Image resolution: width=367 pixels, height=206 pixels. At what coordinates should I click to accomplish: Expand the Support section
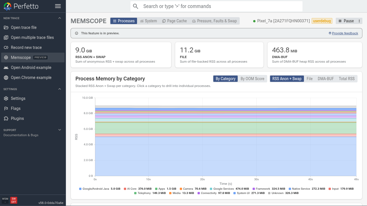(60, 130)
